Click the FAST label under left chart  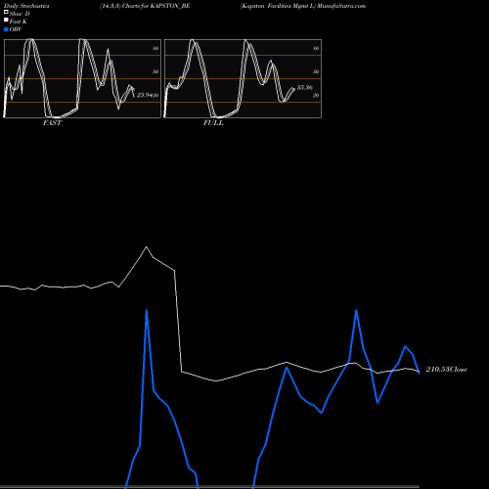point(52,123)
